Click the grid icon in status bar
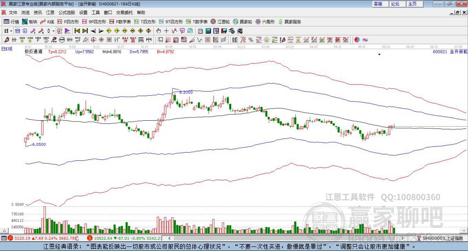 point(4,238)
